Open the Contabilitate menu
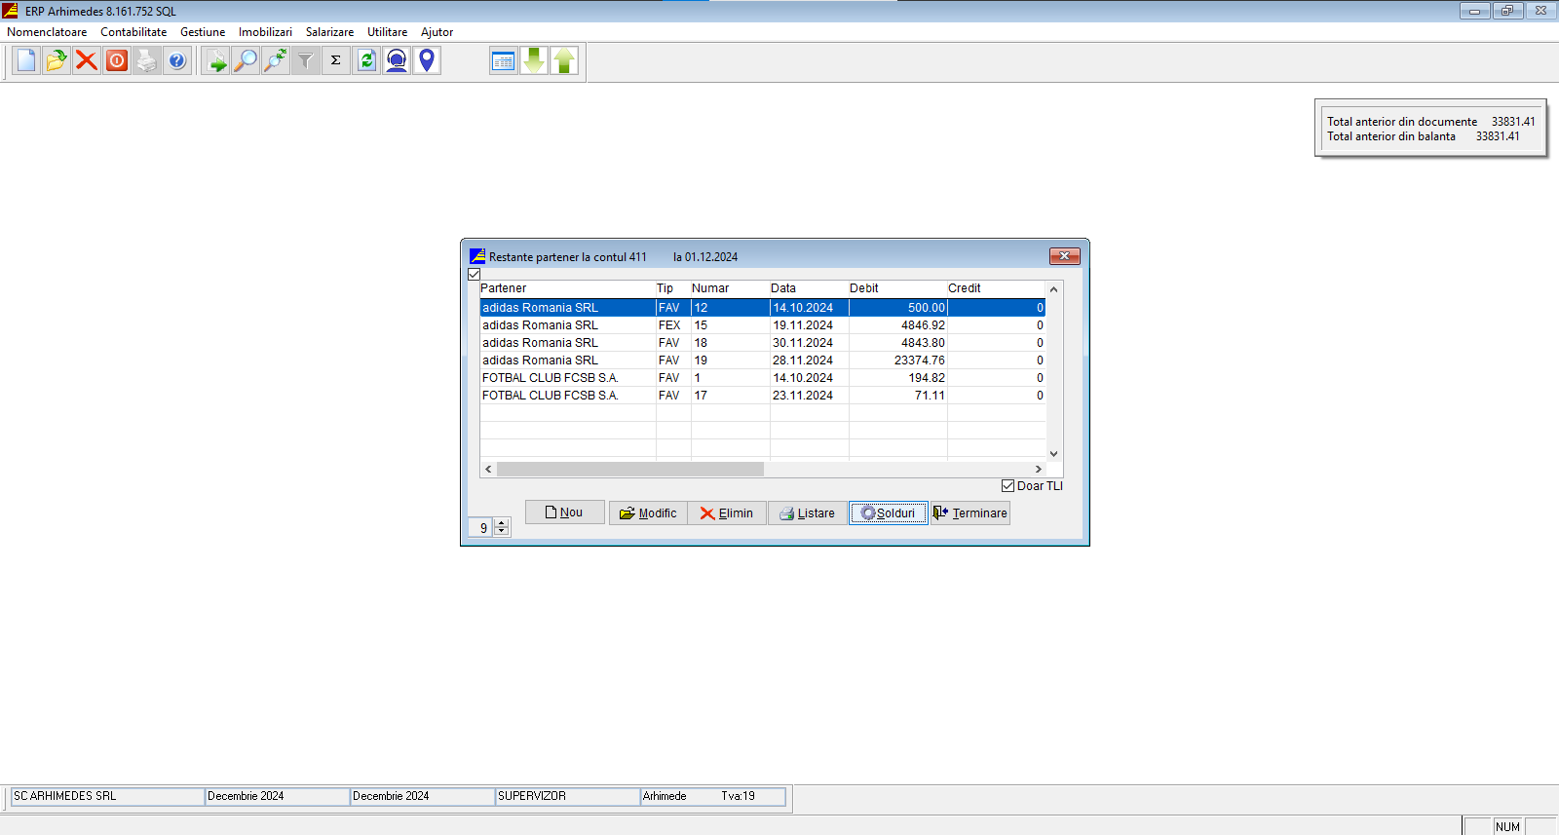This screenshot has height=835, width=1559. tap(133, 32)
